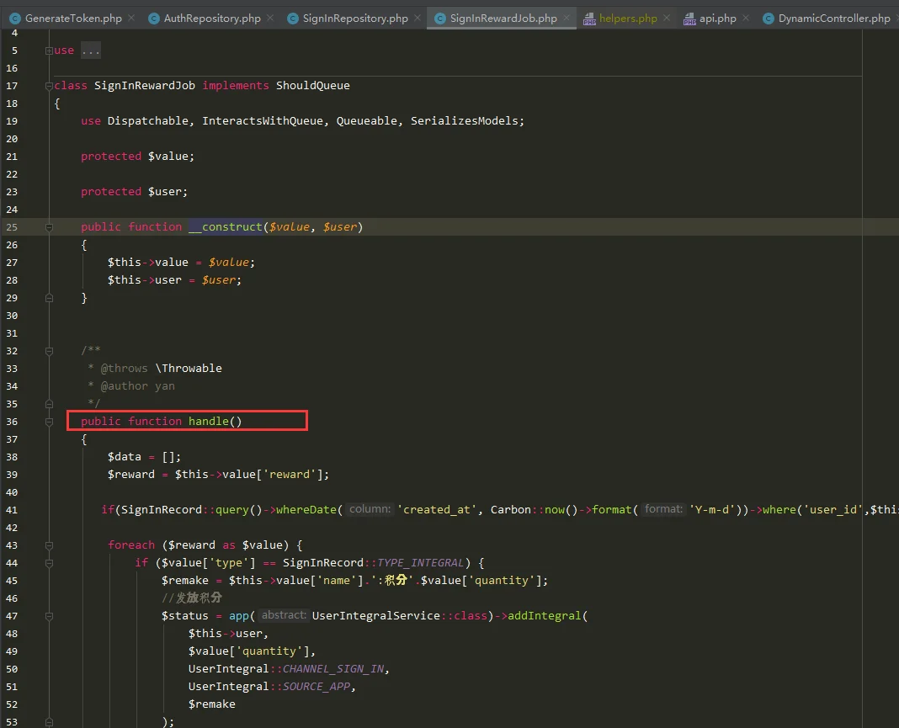This screenshot has width=899, height=728.
Task: Close the api.php tab
Action: [745, 18]
